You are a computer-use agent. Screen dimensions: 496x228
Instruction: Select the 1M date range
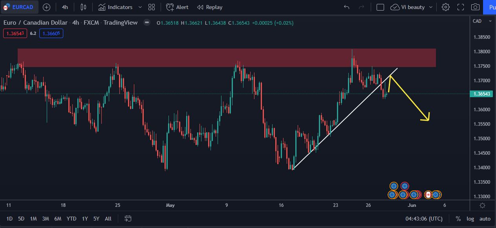click(33, 219)
